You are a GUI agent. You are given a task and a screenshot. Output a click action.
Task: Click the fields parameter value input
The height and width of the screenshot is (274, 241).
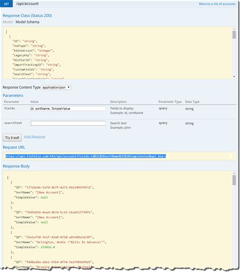coord(68,109)
